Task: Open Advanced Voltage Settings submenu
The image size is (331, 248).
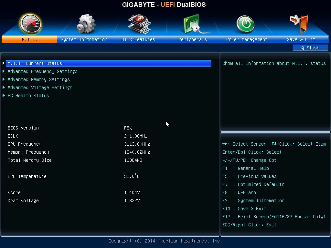Action: 40,88
